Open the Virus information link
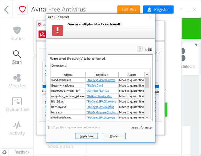The width and height of the screenshot is (201, 156). (142, 127)
